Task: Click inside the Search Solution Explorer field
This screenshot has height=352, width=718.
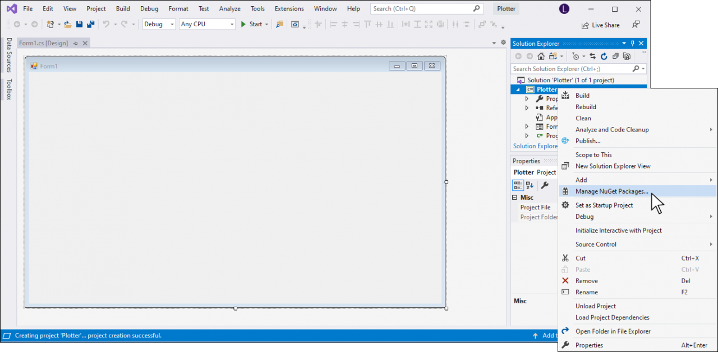Action: 567,68
